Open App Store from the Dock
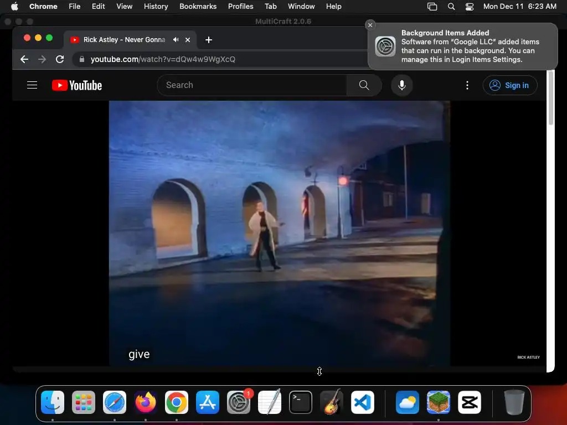The width and height of the screenshot is (567, 425). [208, 402]
